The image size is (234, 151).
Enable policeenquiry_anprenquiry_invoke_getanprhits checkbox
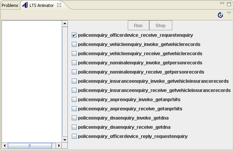pos(74,99)
